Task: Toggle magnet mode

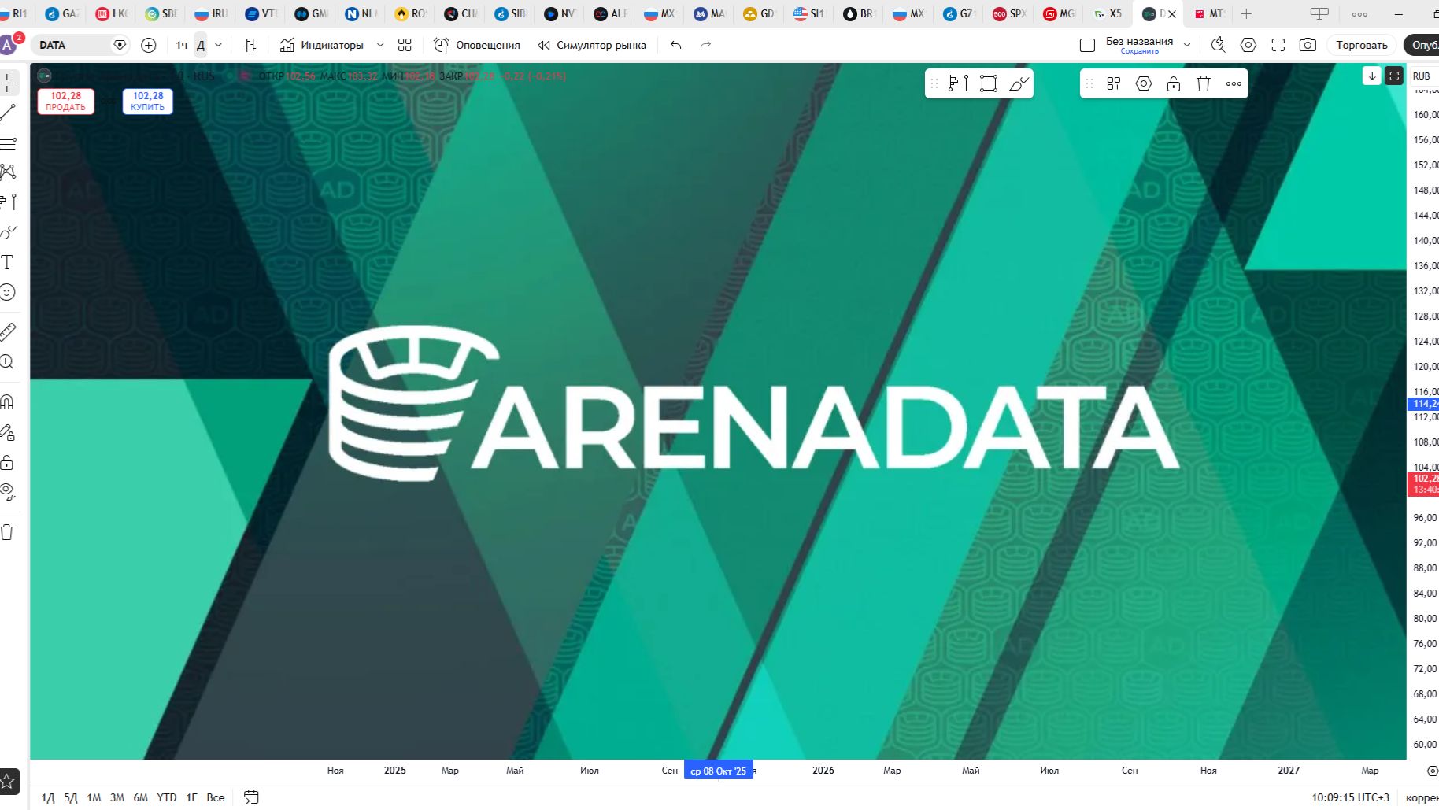Action: pyautogui.click(x=8, y=402)
